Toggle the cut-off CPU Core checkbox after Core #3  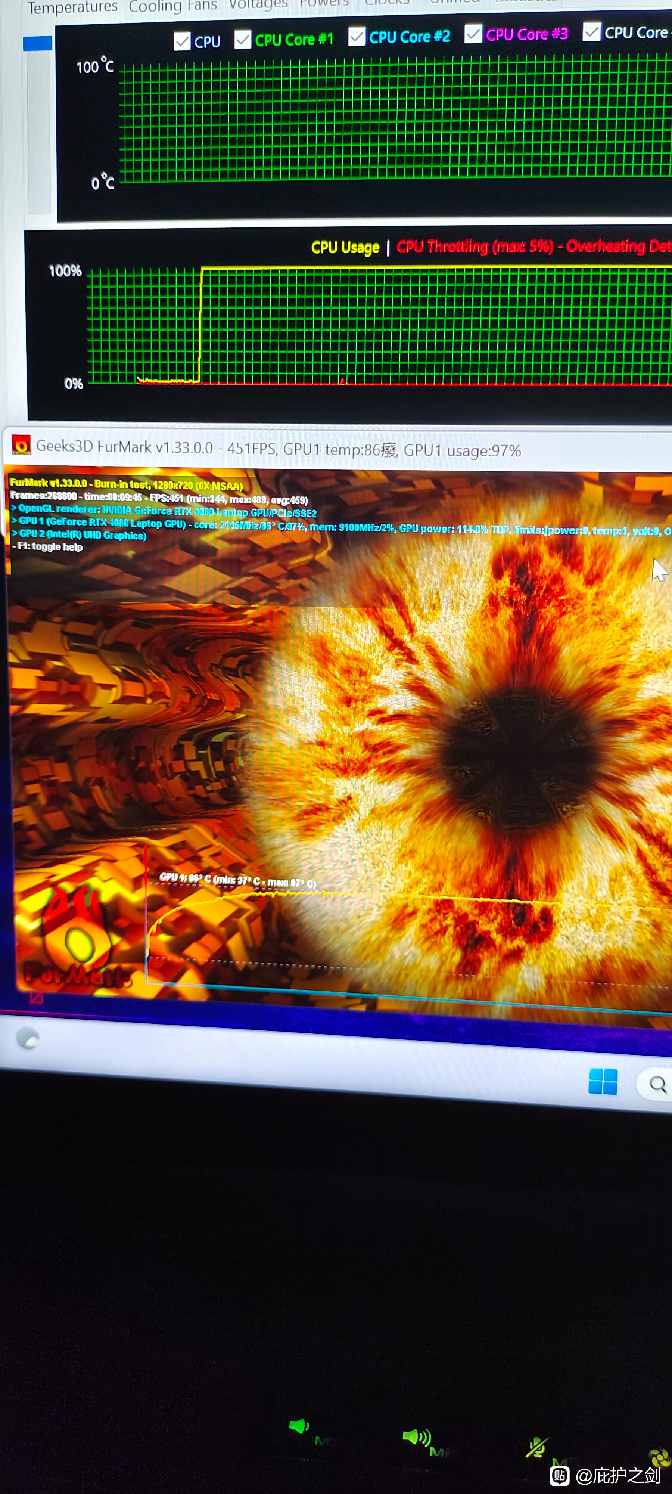[x=591, y=31]
